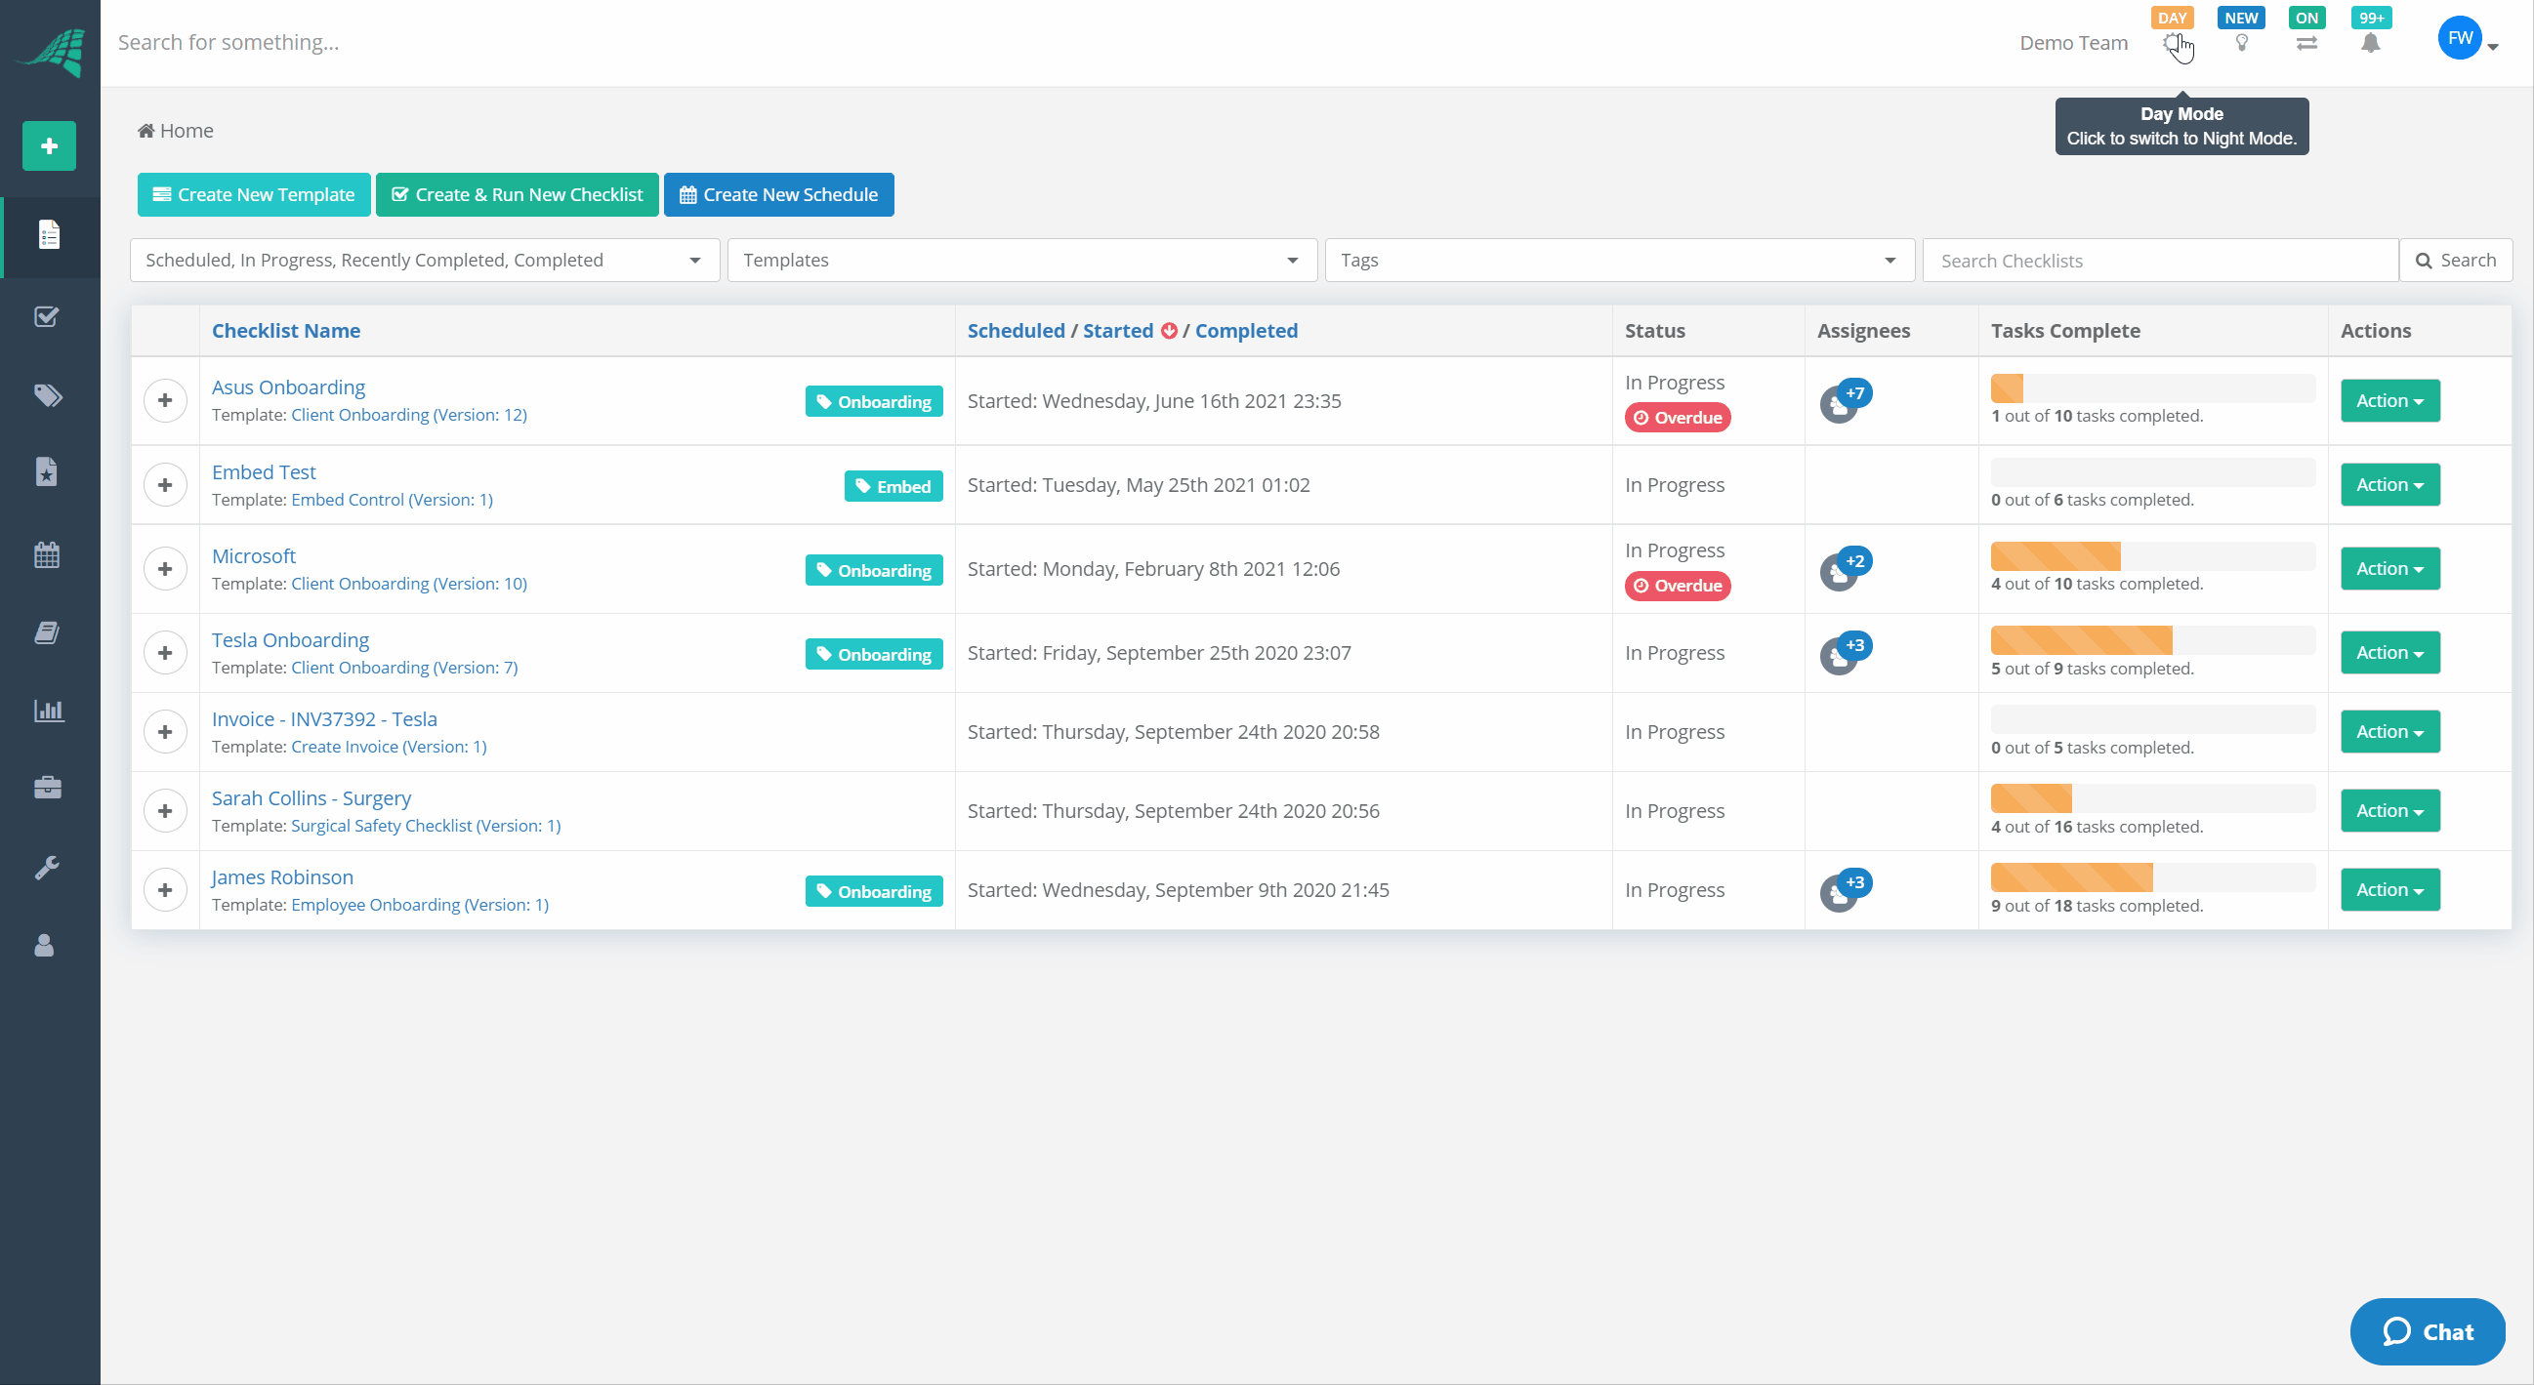Expand the Embed Test row

pyautogui.click(x=165, y=484)
